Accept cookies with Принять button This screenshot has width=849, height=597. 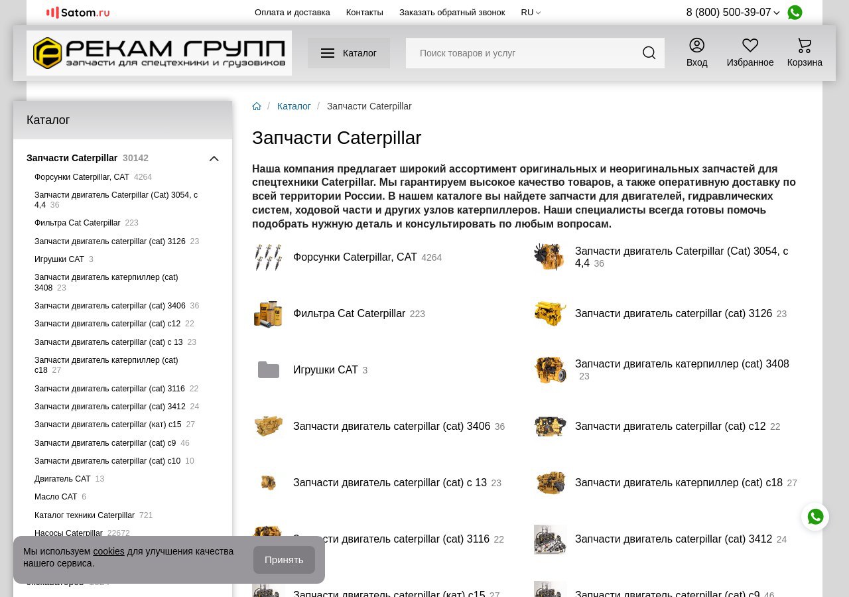point(284,560)
